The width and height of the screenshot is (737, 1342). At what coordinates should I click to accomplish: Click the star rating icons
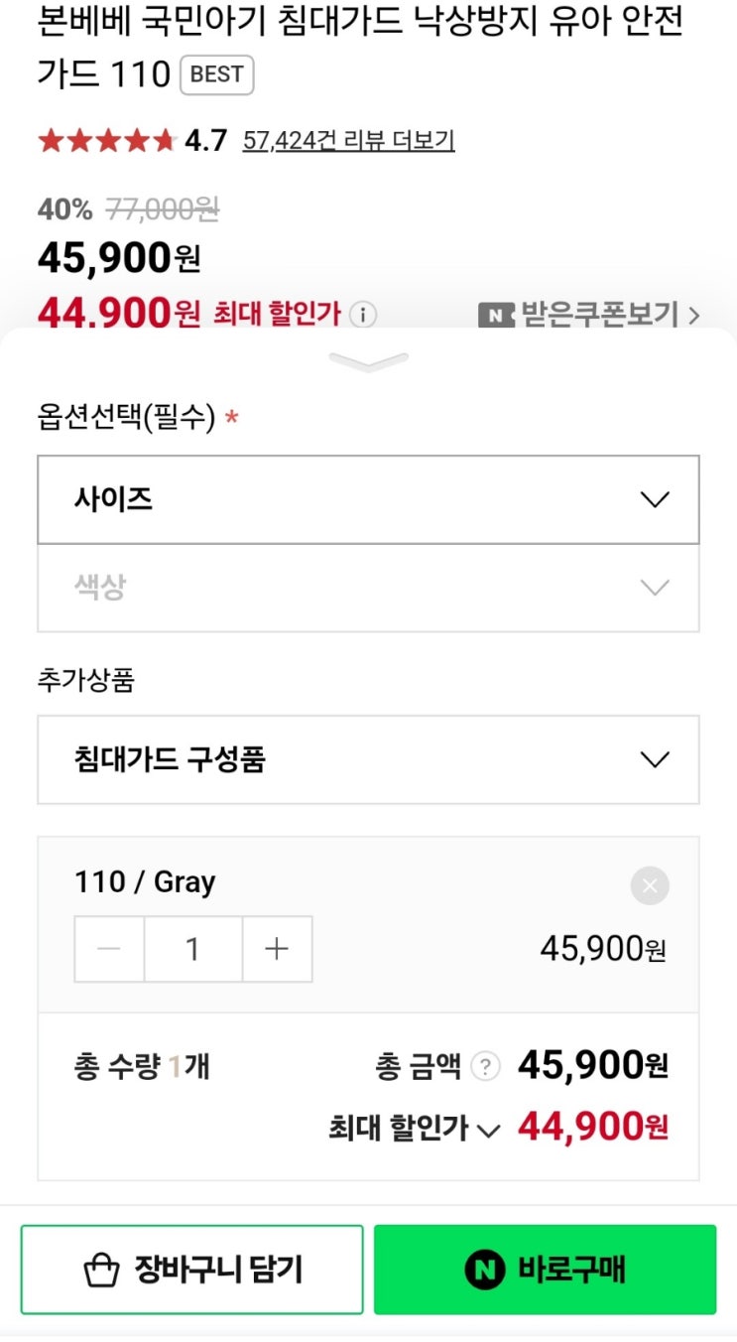click(107, 141)
